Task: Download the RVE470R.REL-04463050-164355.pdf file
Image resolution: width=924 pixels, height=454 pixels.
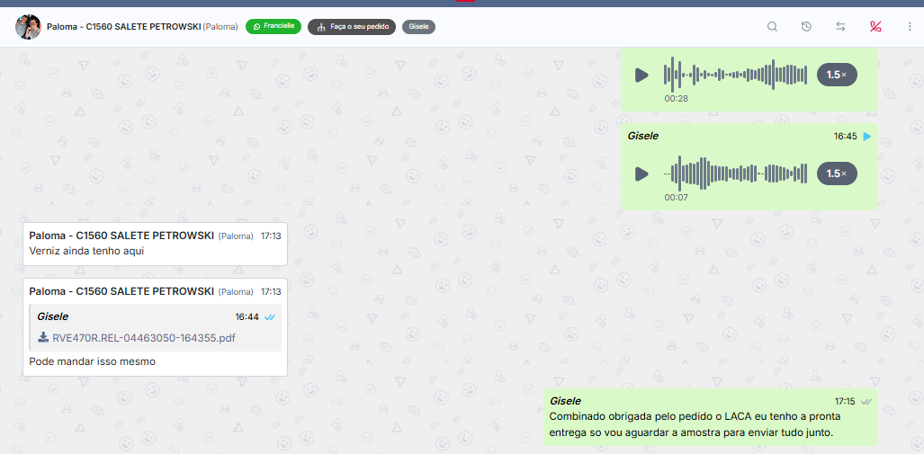Action: point(144,338)
